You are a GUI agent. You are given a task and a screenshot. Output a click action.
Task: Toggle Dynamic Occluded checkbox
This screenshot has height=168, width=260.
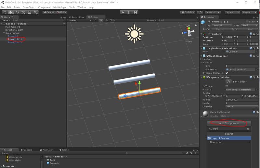227,73
